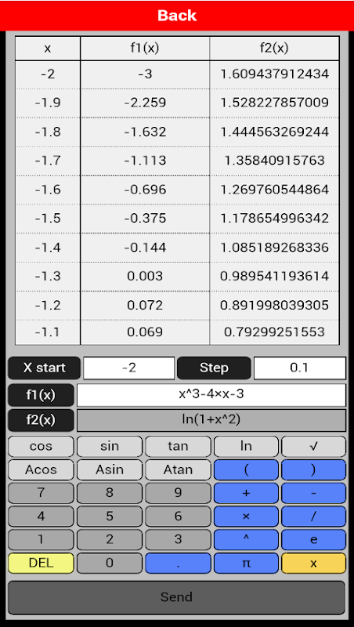
Task: Select the f2(x) column header in the table
Action: tap(274, 49)
